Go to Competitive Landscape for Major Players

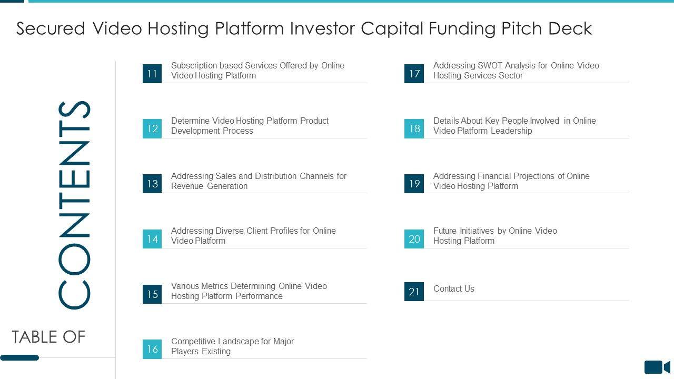pos(232,346)
